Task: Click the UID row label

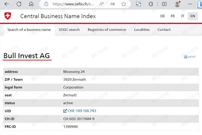Action: point(8,111)
